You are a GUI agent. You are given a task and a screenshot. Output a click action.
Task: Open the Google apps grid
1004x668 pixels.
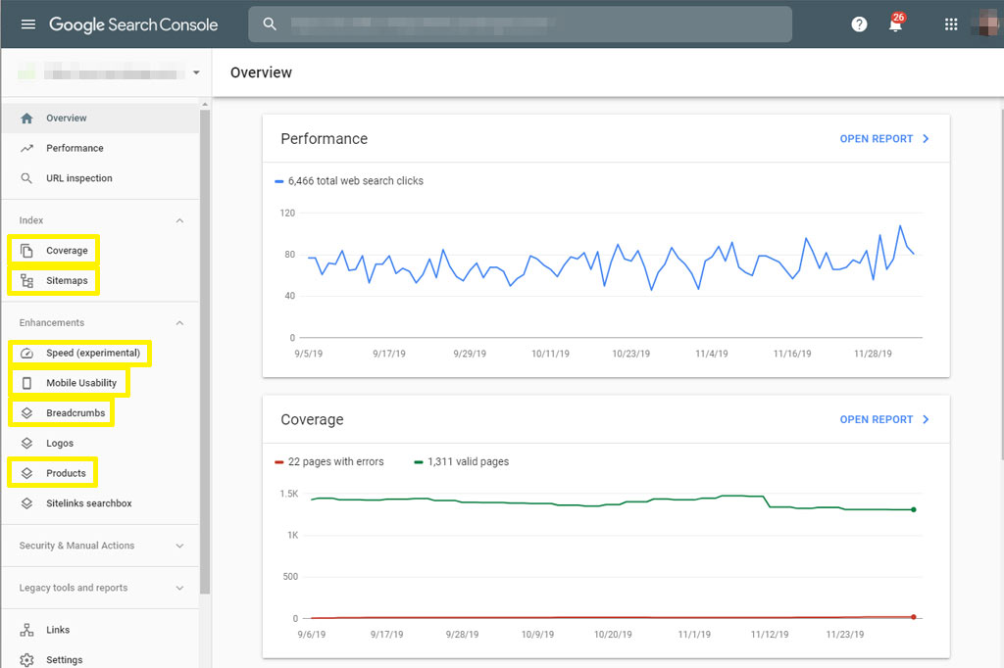point(951,24)
